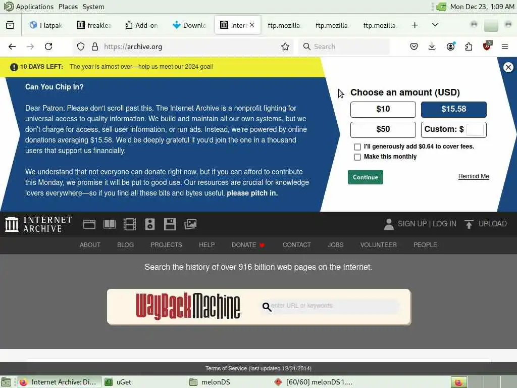Click the Upload arrow icon
The image size is (517, 388).
[469, 224]
